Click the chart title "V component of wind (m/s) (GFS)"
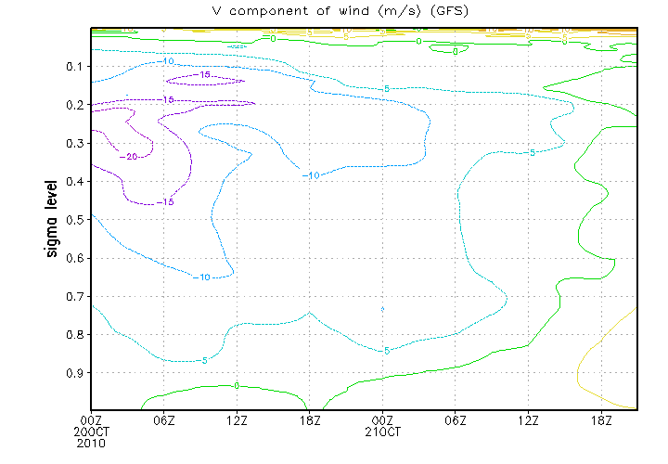This screenshot has height=464, width=668. 340,11
